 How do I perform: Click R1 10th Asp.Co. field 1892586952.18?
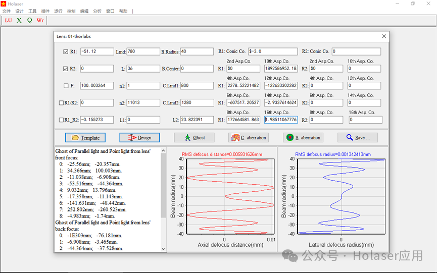click(281, 69)
